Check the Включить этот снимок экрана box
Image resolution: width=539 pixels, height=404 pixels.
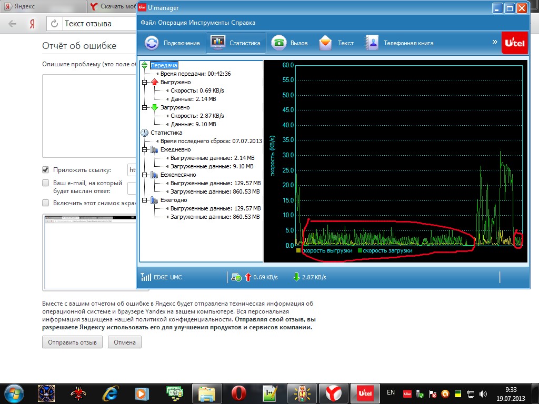pos(46,203)
